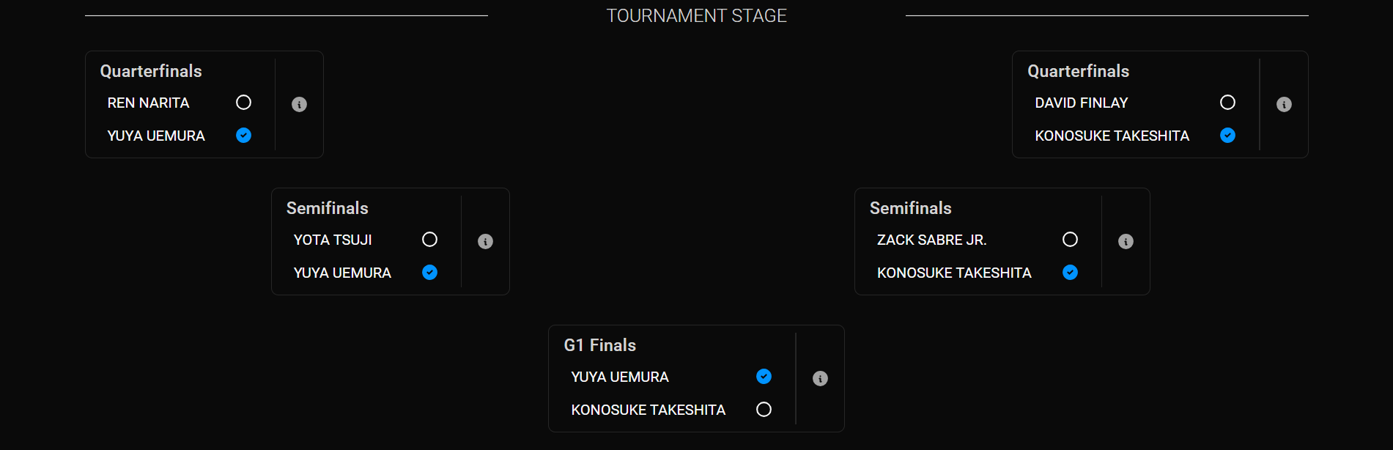Select Zack Sabre Jr. as semifinal winner
Viewport: 1393px width, 450px height.
(x=1070, y=240)
